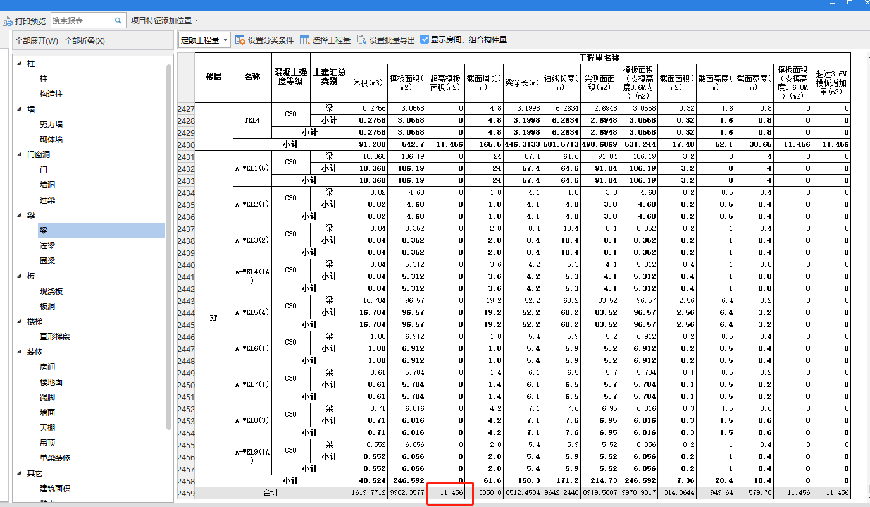
Task: Select 建筑面积 in the tree
Action: pyautogui.click(x=55, y=489)
